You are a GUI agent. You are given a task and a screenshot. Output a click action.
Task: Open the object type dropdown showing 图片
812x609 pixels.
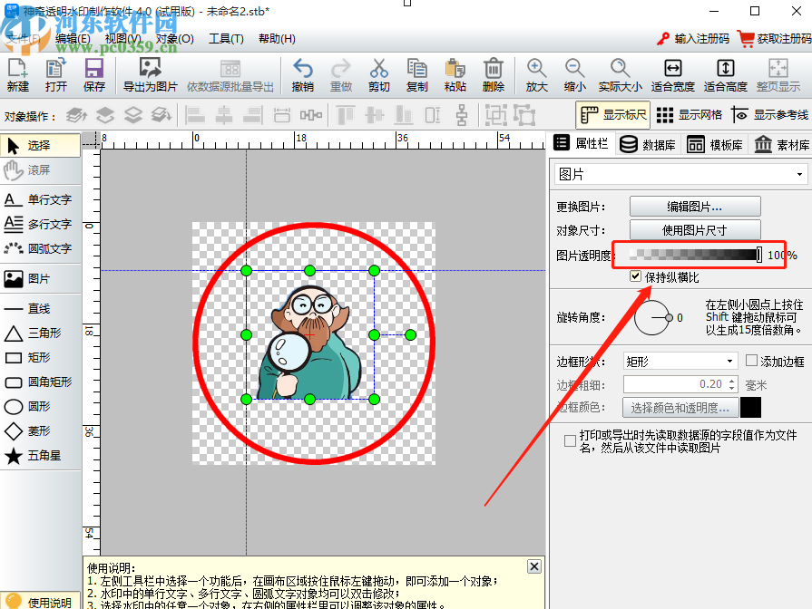click(x=798, y=172)
